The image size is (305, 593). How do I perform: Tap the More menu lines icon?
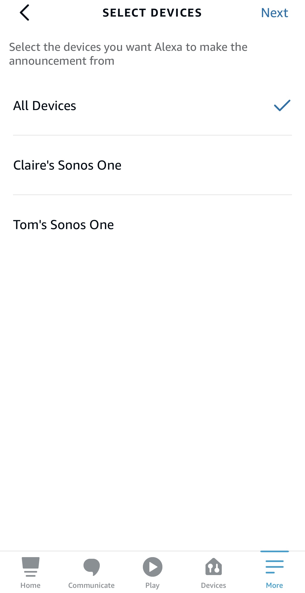[274, 567]
